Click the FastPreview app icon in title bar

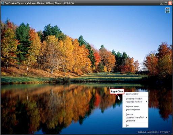click(2, 3)
